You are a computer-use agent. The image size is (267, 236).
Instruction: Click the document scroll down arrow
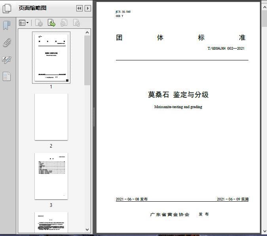pos(265,231)
